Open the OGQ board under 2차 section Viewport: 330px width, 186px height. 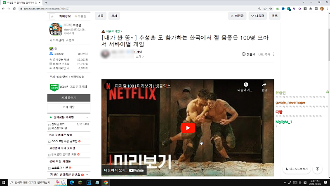[64, 141]
